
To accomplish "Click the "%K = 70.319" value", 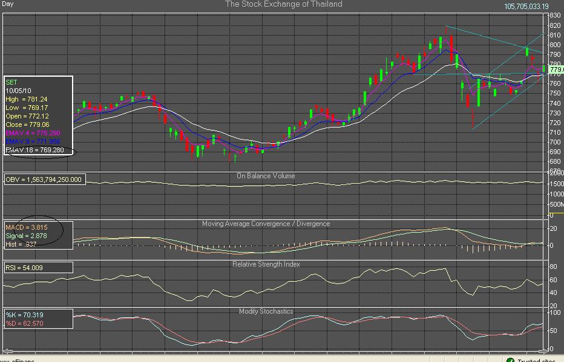I will [24, 315].
